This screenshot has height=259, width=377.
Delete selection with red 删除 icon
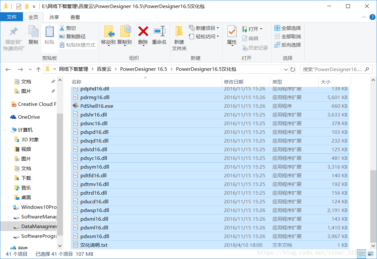143,35
